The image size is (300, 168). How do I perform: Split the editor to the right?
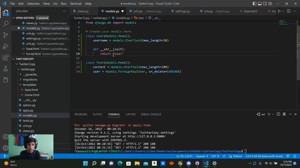coord(289,11)
